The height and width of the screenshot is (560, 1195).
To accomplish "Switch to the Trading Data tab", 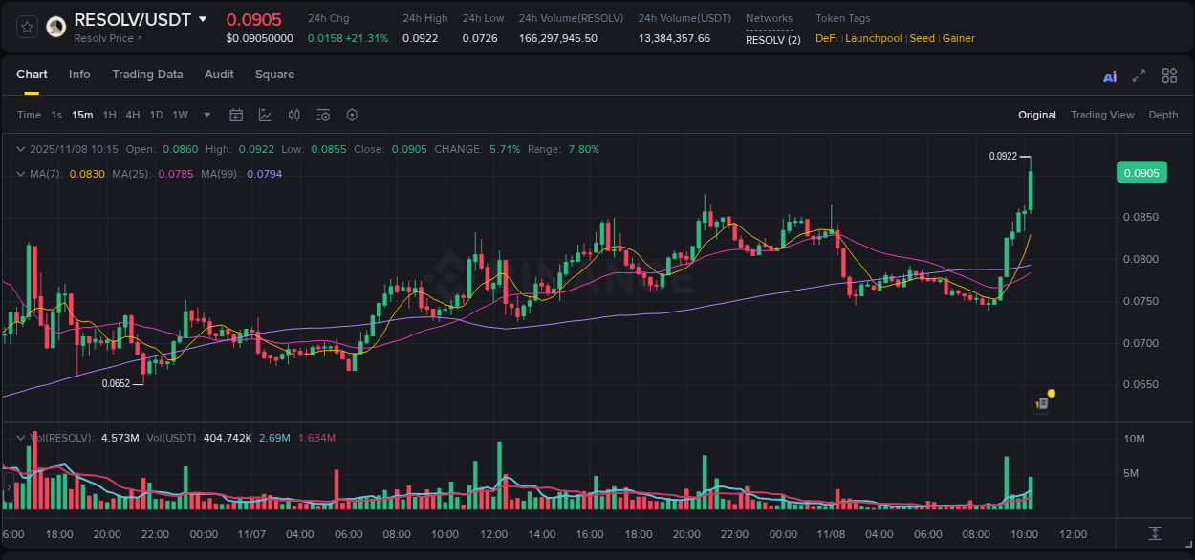I will (147, 75).
